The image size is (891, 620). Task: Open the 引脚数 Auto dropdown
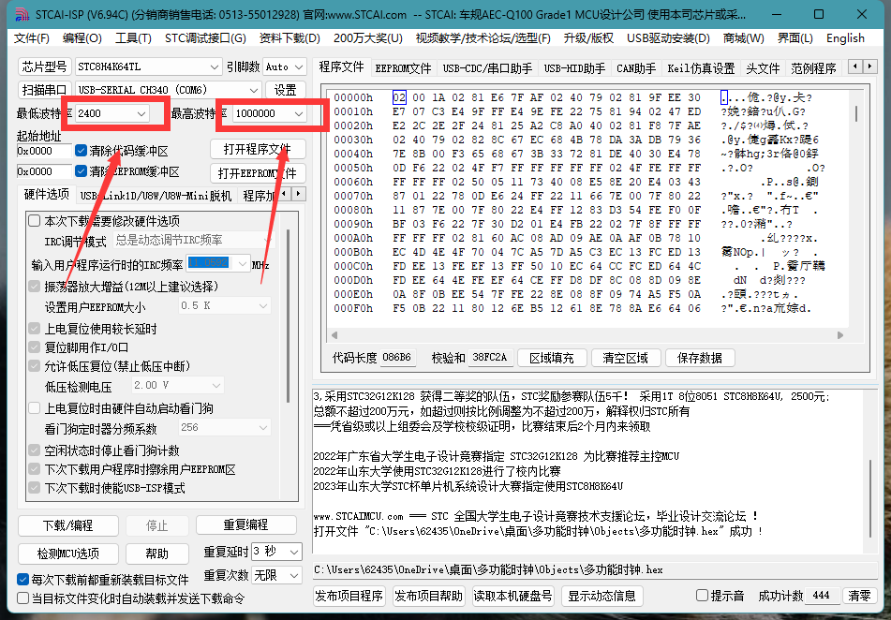coord(285,66)
